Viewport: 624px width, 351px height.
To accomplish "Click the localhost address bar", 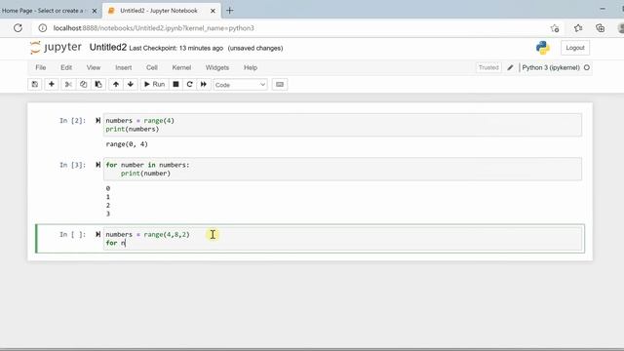I will 153,28.
